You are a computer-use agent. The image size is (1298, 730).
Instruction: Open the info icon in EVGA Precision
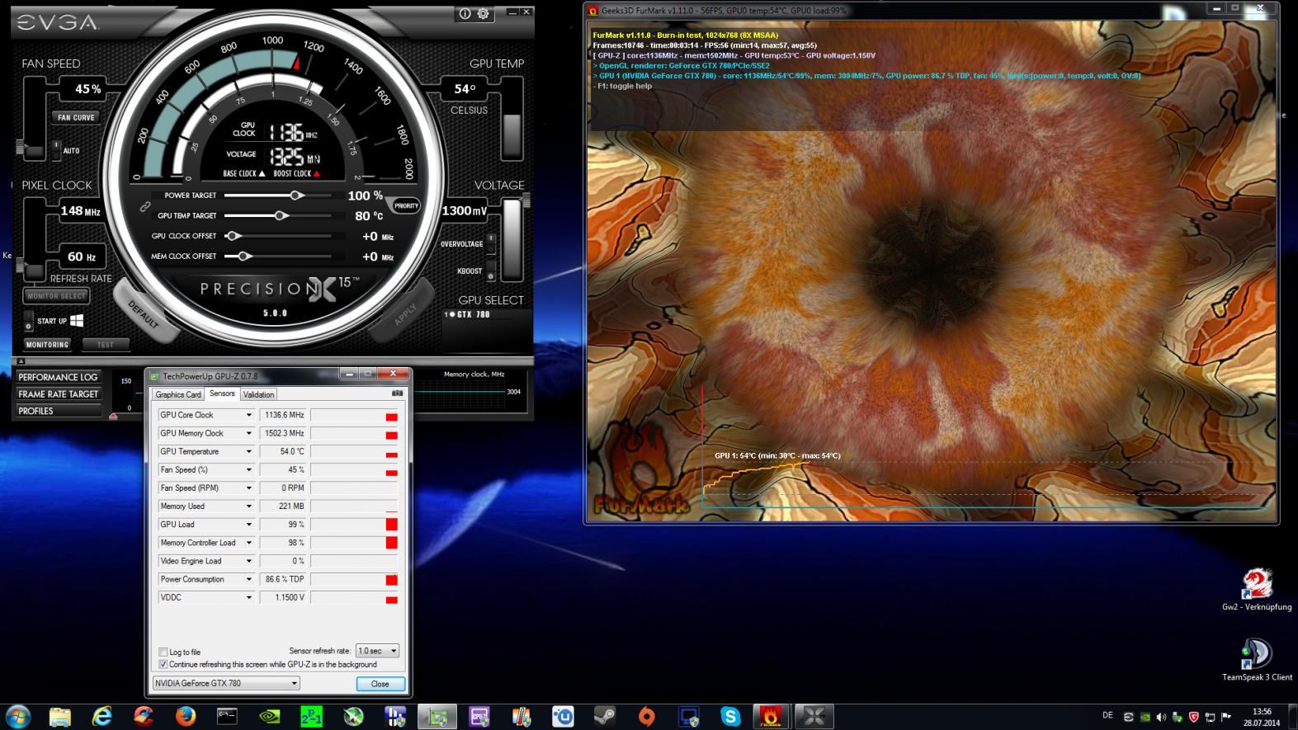coord(465,14)
